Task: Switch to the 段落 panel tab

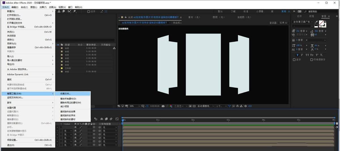Action: pyautogui.click(x=312, y=16)
